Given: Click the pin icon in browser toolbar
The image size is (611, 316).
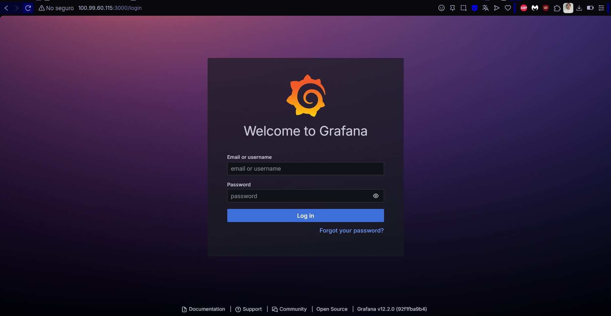Looking at the screenshot, I should [453, 8].
